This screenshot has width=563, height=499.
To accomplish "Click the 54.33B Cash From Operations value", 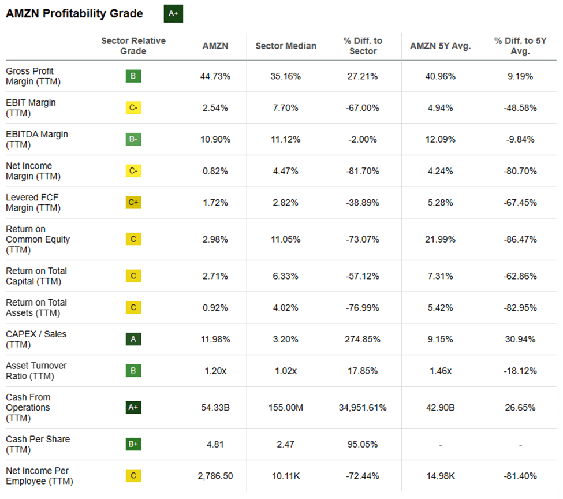I will pos(215,407).
